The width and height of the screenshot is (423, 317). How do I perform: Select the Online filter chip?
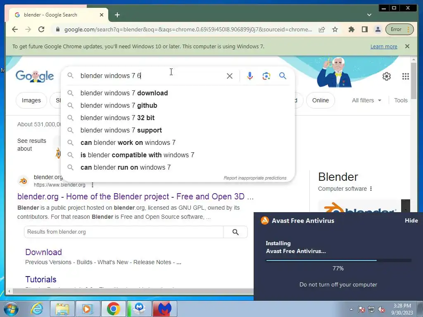pyautogui.click(x=321, y=100)
